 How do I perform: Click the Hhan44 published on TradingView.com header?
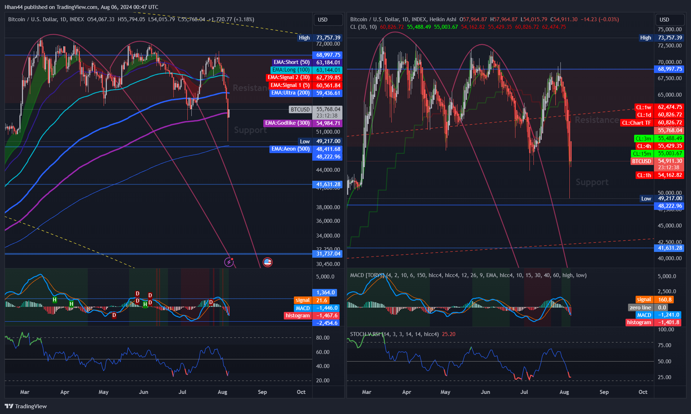[x=81, y=7]
